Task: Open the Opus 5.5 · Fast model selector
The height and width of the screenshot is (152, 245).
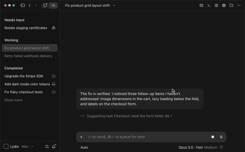Action: pyautogui.click(x=191, y=147)
